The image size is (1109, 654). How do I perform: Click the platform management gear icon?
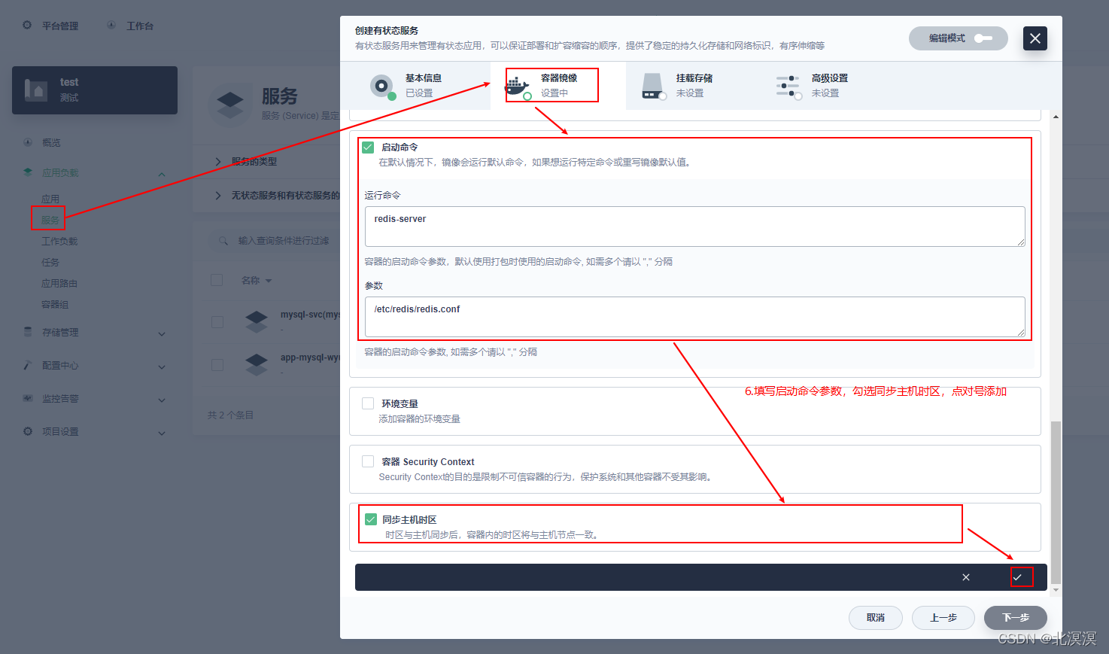[27, 25]
